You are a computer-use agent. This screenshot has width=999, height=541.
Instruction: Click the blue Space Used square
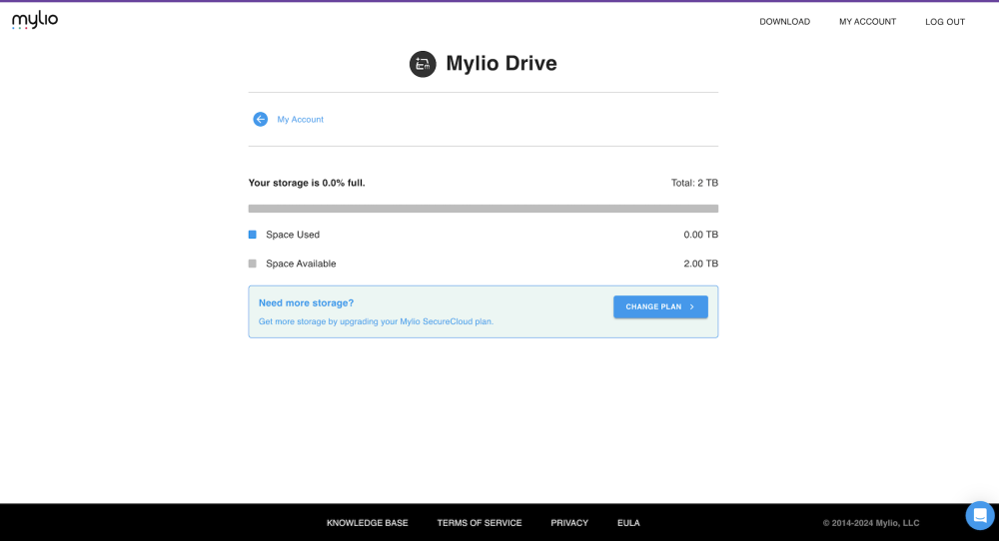coord(253,235)
